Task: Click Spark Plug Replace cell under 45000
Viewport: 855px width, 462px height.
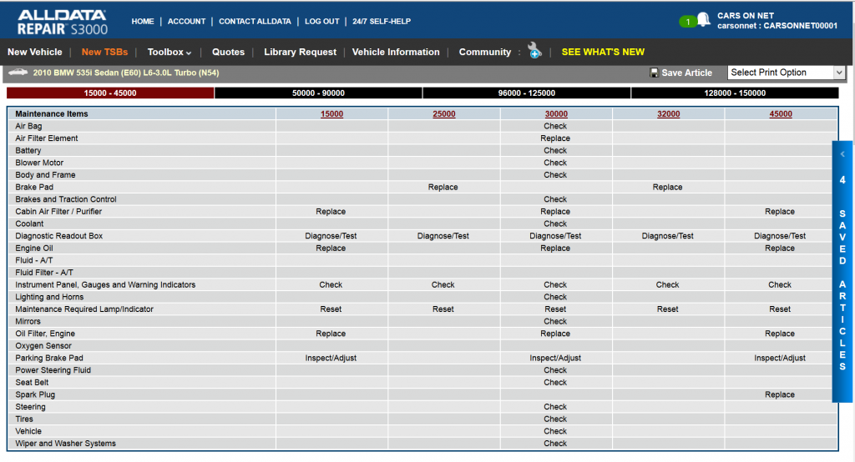Action: click(780, 394)
